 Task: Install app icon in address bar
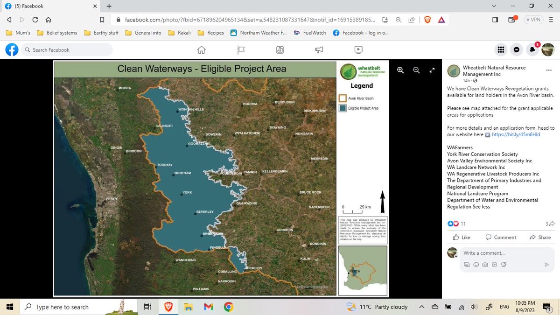pos(385,20)
